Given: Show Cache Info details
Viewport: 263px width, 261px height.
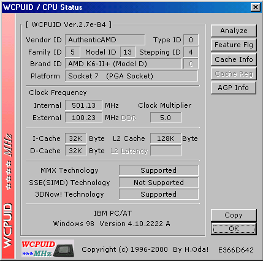Looking at the screenshot, I should [x=234, y=59].
